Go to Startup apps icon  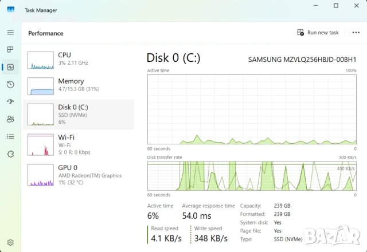[10, 102]
